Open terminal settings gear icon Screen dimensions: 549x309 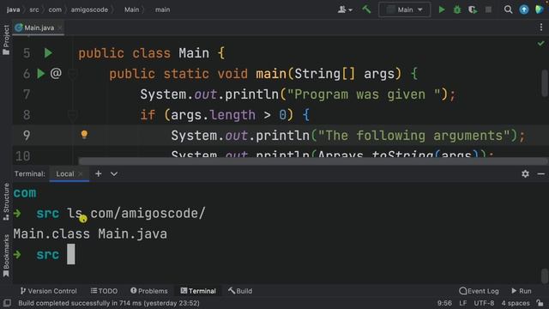525,173
